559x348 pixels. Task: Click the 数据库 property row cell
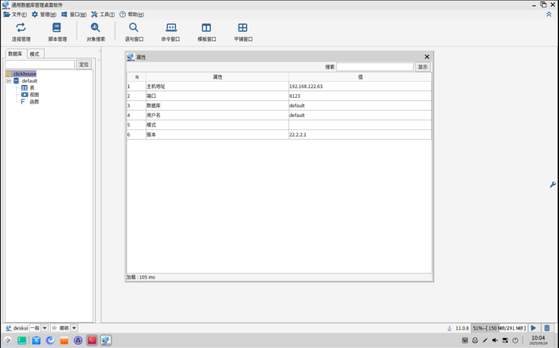click(217, 105)
